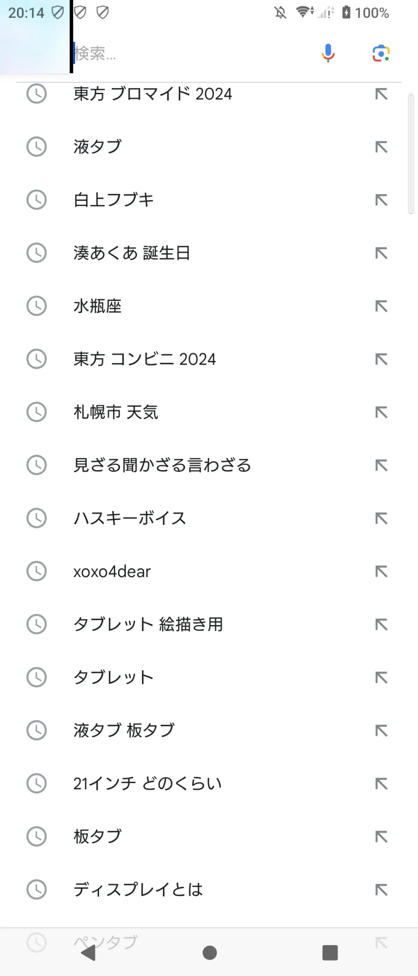Open Google Lens camera search icon

[381, 53]
